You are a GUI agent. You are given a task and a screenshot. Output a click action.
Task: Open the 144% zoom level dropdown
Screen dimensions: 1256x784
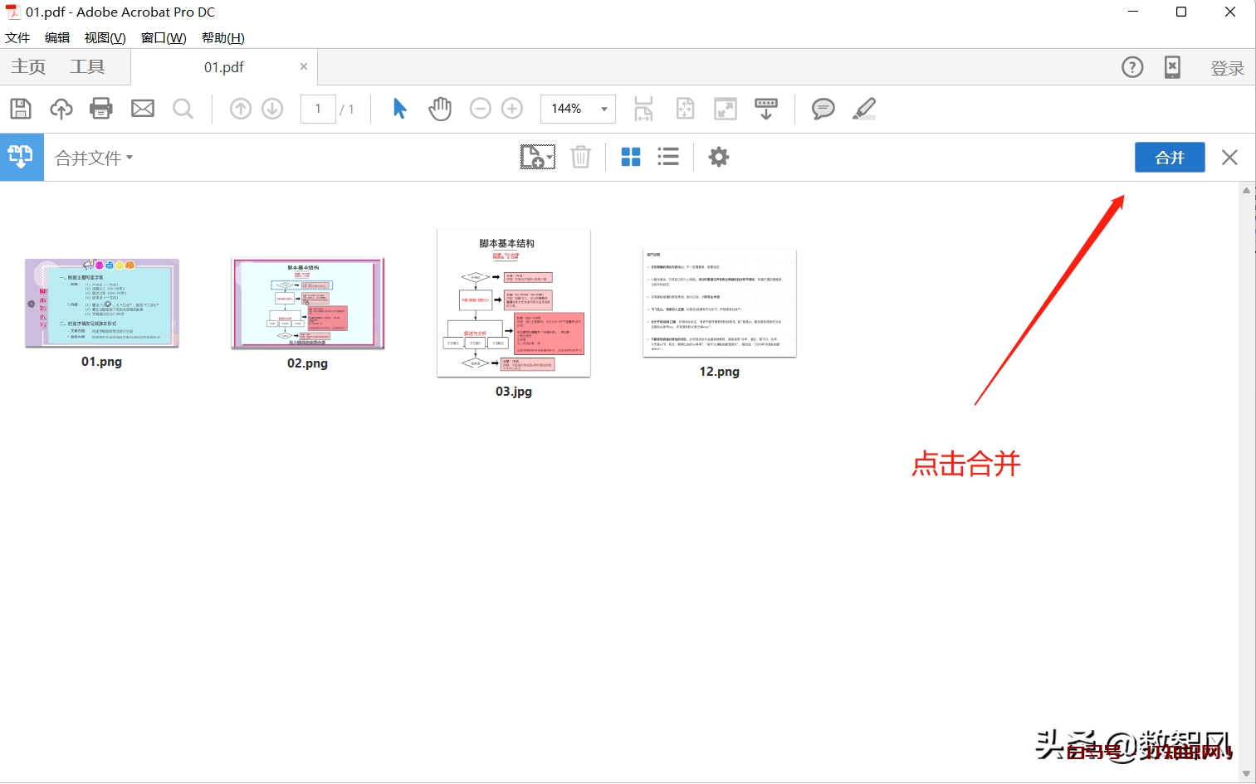click(x=604, y=109)
